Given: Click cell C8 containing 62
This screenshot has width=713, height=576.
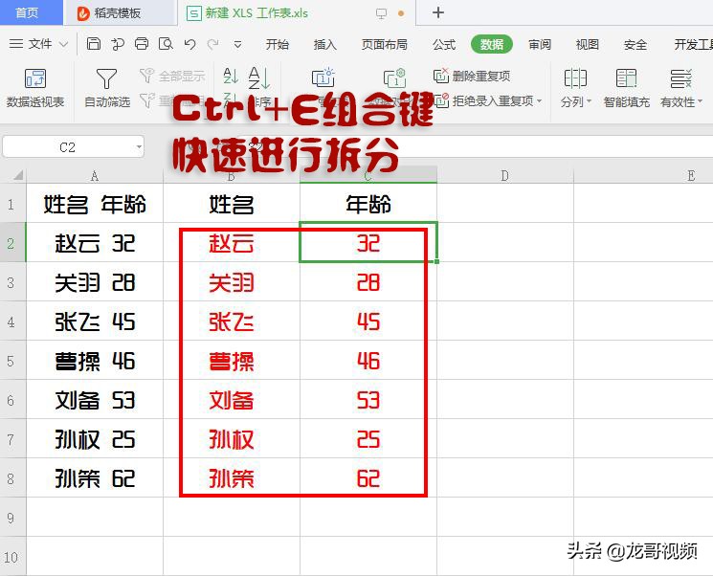Looking at the screenshot, I should (368, 477).
